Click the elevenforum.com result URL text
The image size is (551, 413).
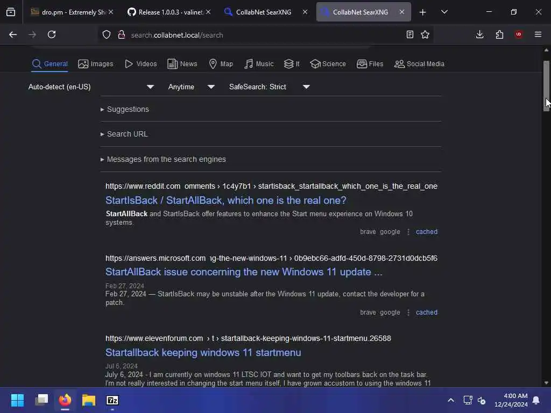click(x=248, y=339)
